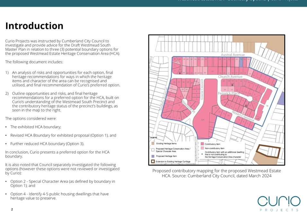
Task: Click the Existing Heritage Items legend swatch
Action: click(153, 144)
